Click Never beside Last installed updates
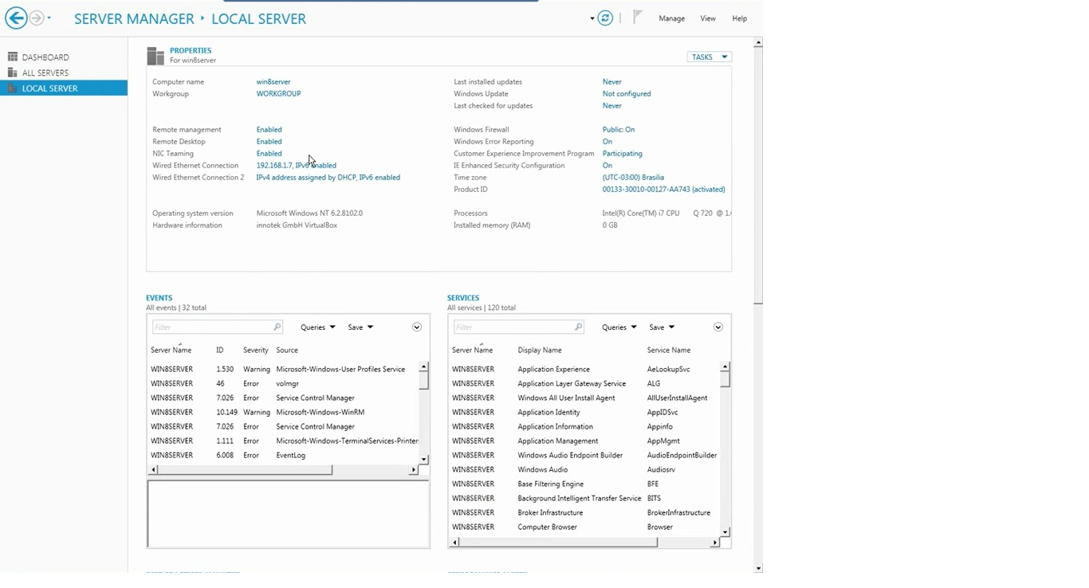1089x588 pixels. [x=611, y=82]
